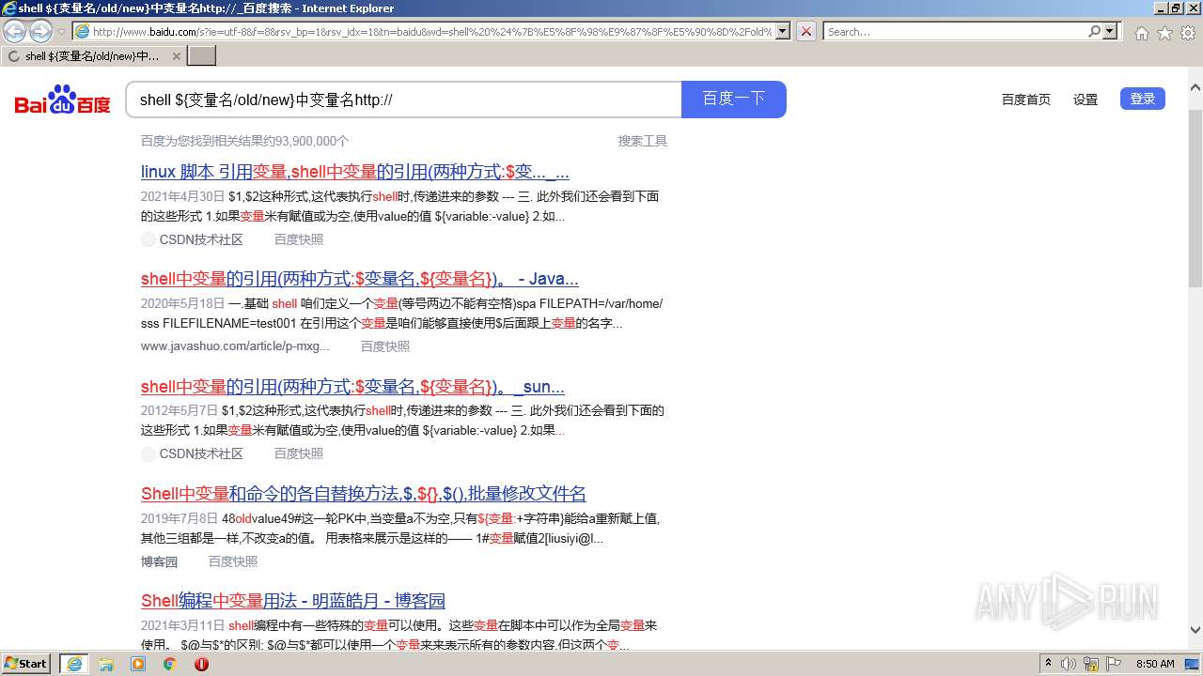Viewport: 1203px width, 676px height.
Task: Click the CSDN favicon circle in the 2012 result
Action: pyautogui.click(x=148, y=453)
